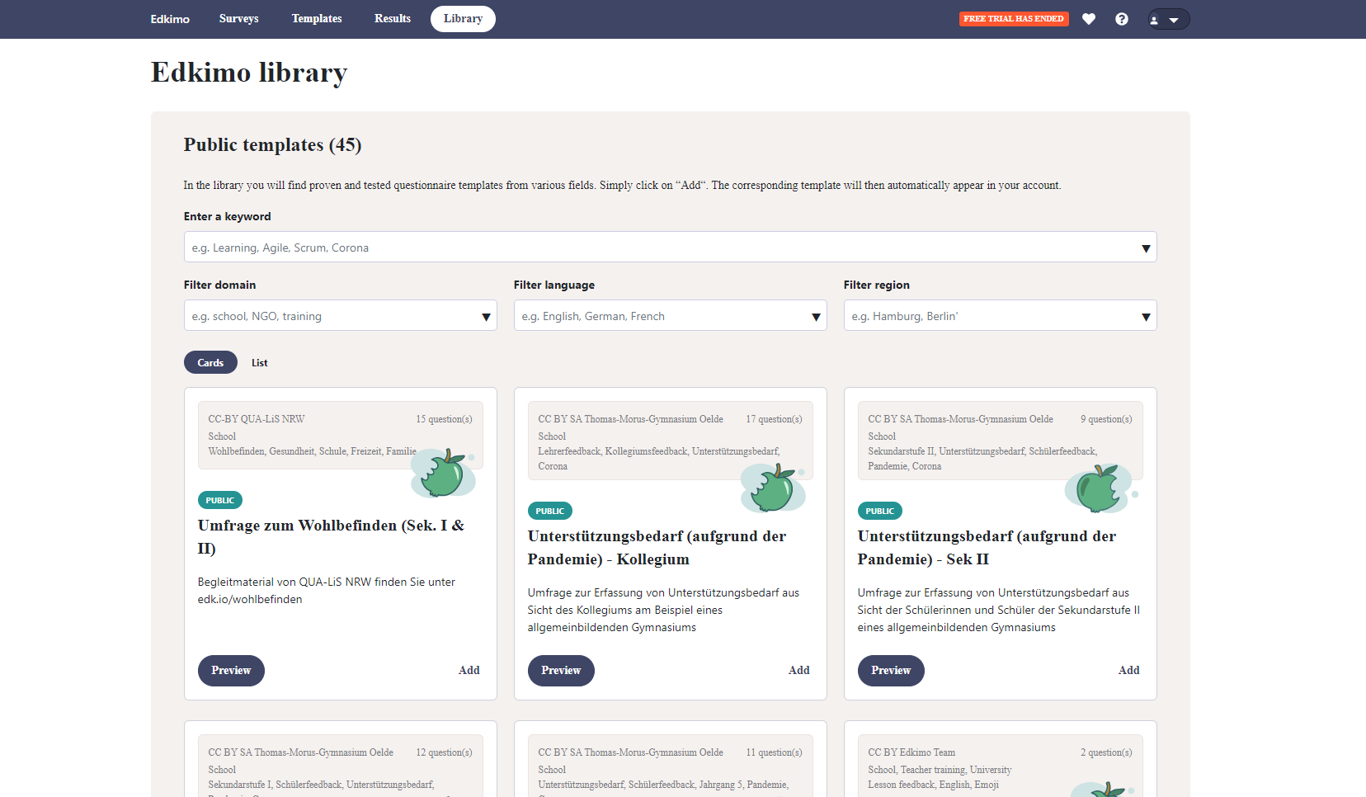The image size is (1366, 797).
Task: Preview Umfrage zum Wohlbefinden template
Action: click(x=231, y=671)
